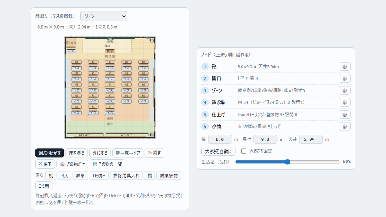Select node 1 形 row

point(276,67)
